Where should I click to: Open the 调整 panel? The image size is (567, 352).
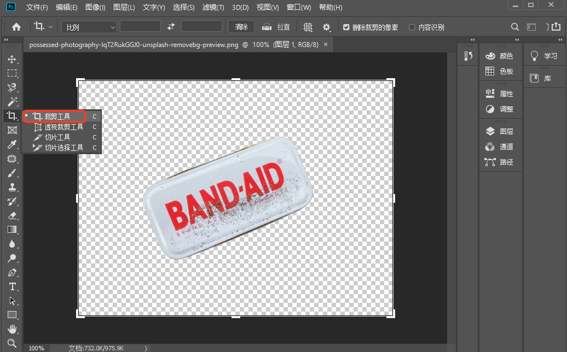click(500, 109)
